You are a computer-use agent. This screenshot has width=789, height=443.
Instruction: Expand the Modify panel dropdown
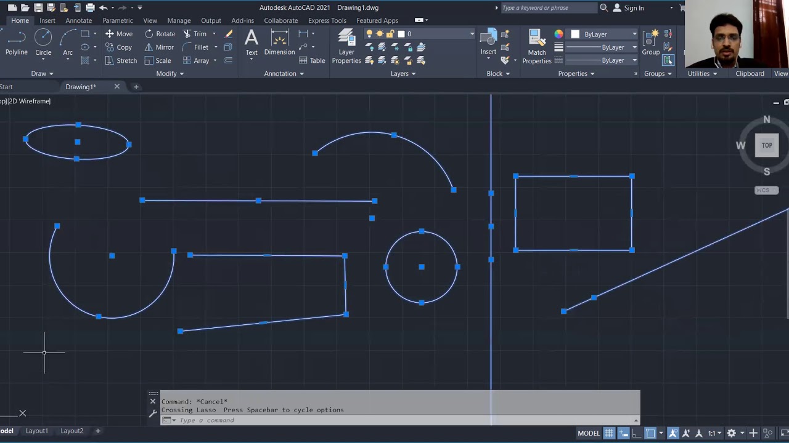(170, 73)
